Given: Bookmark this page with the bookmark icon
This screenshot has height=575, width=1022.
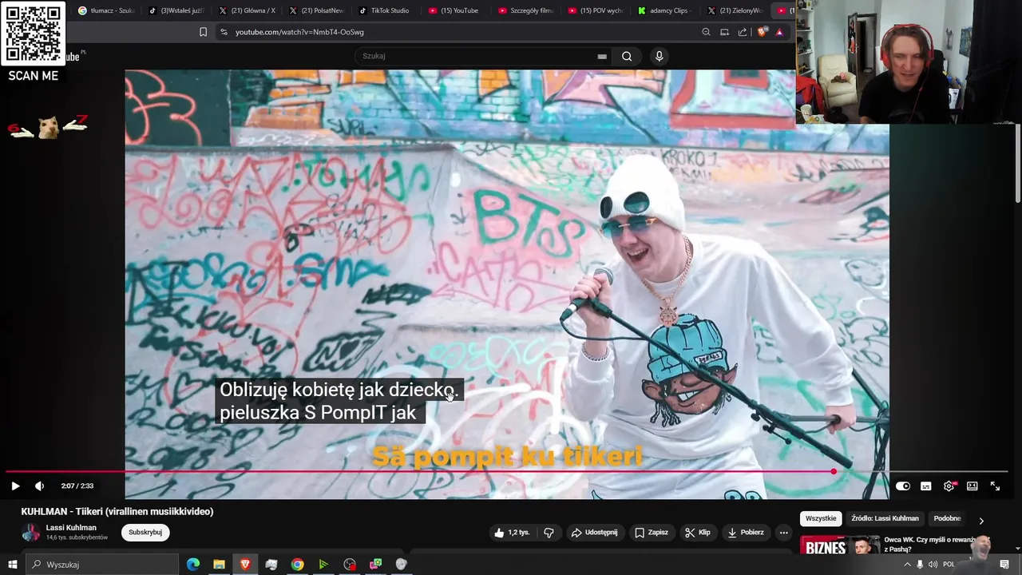Looking at the screenshot, I should click(x=203, y=32).
